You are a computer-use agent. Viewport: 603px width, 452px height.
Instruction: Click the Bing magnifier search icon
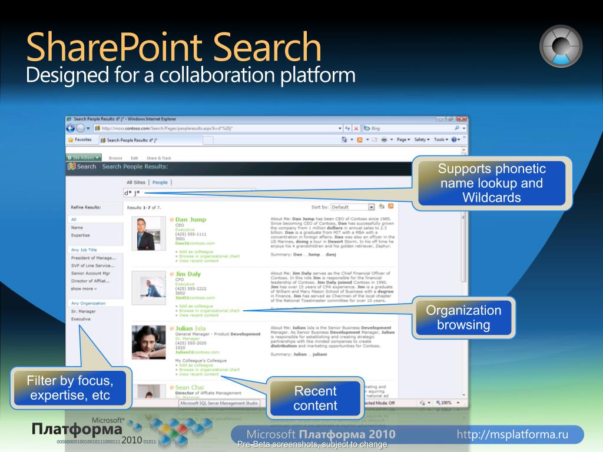tap(456, 128)
